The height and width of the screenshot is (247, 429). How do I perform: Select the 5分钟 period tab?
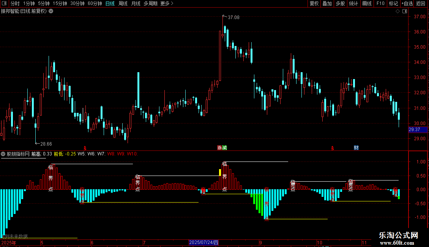[44, 3]
